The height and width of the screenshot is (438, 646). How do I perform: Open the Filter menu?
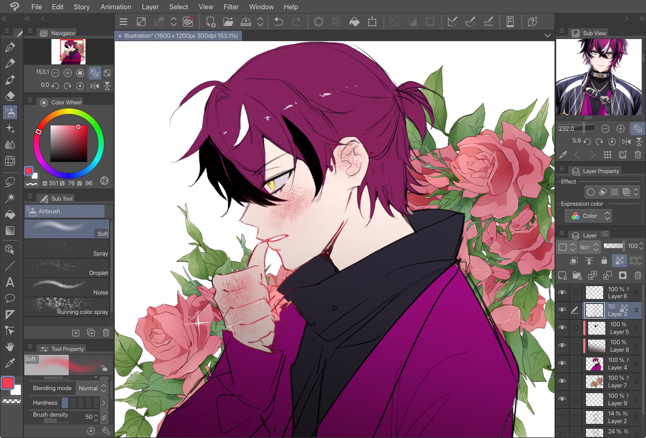231,7
